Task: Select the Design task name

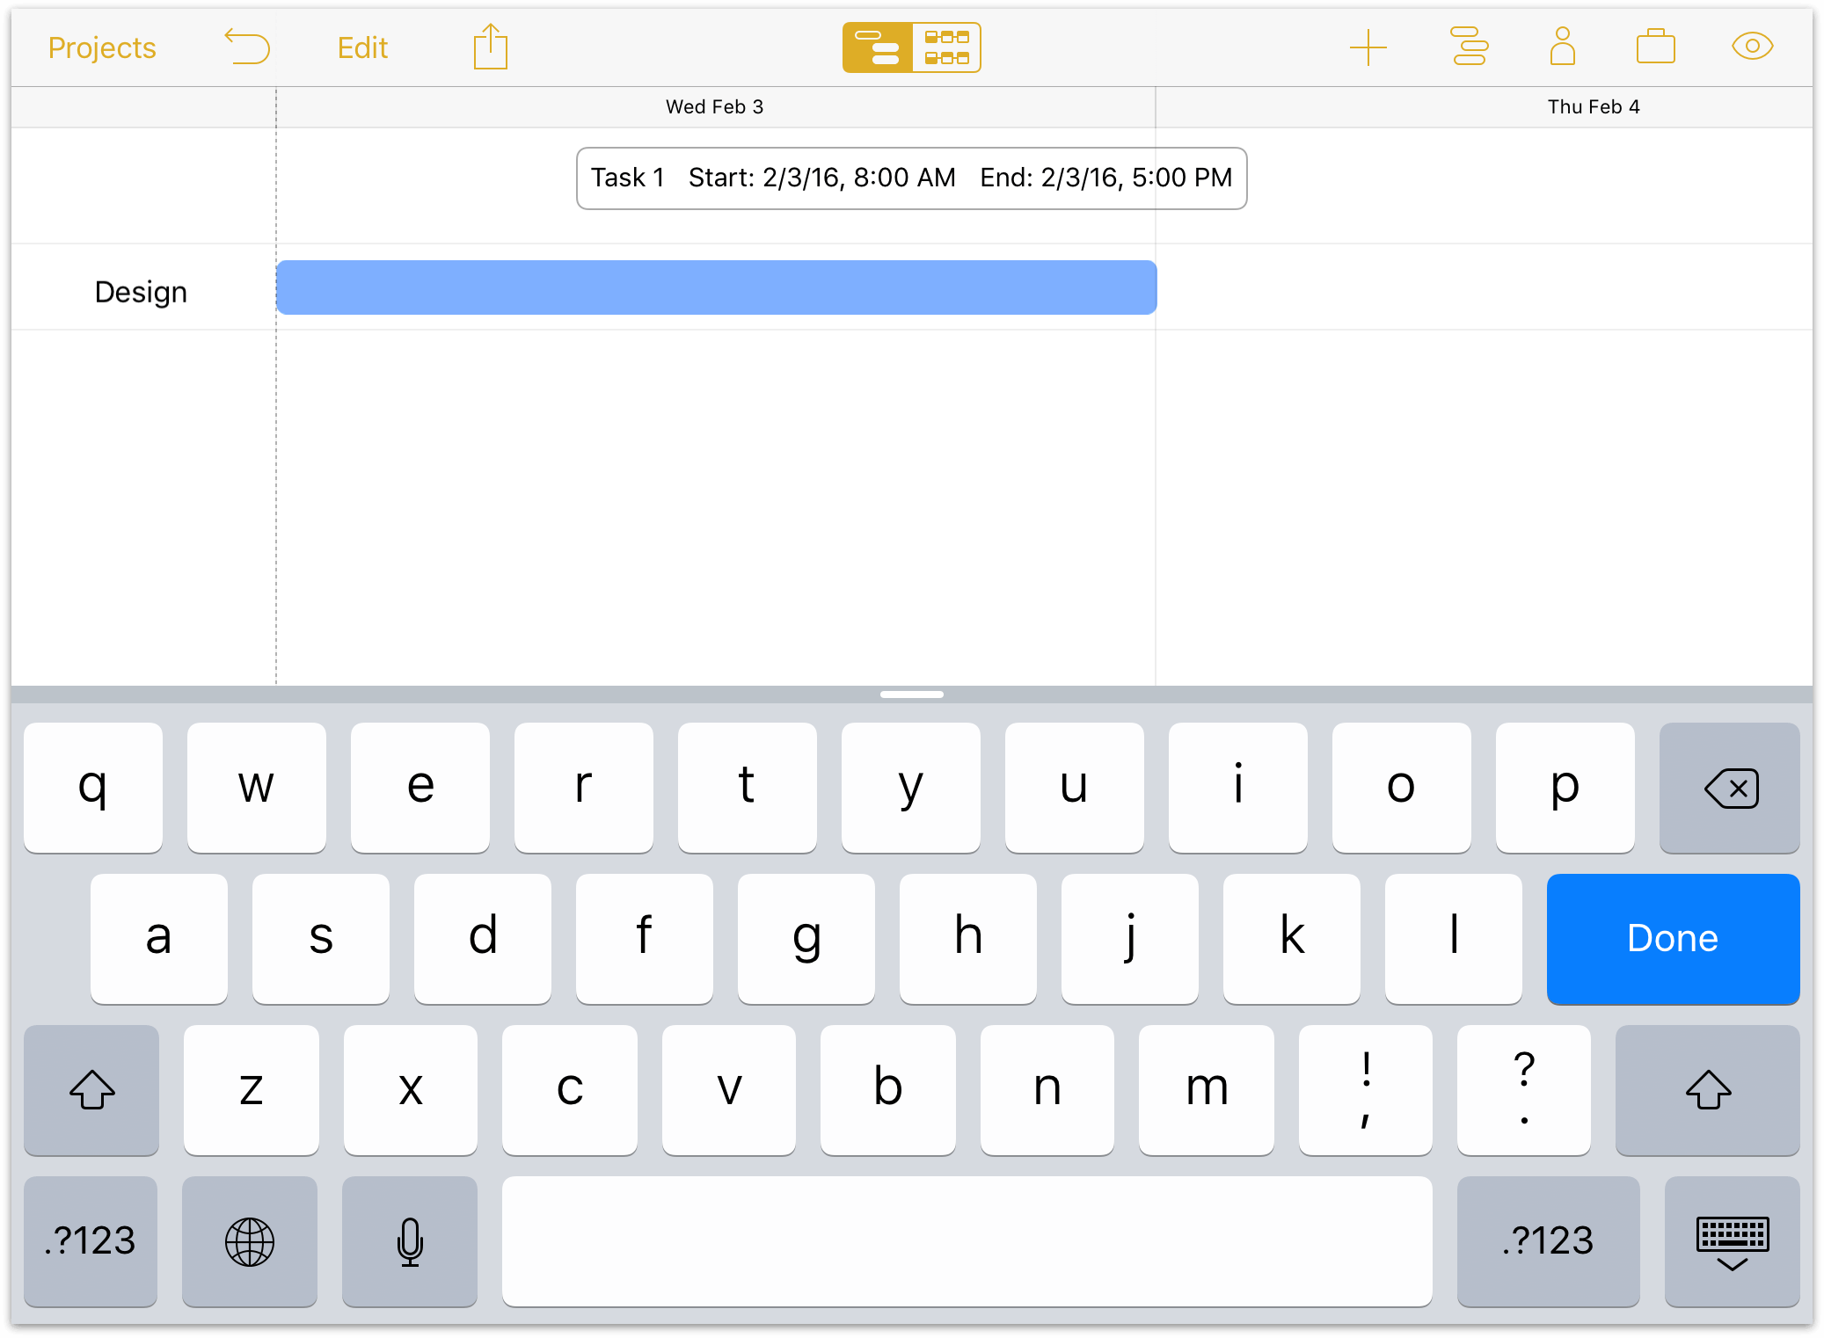Action: point(141,292)
